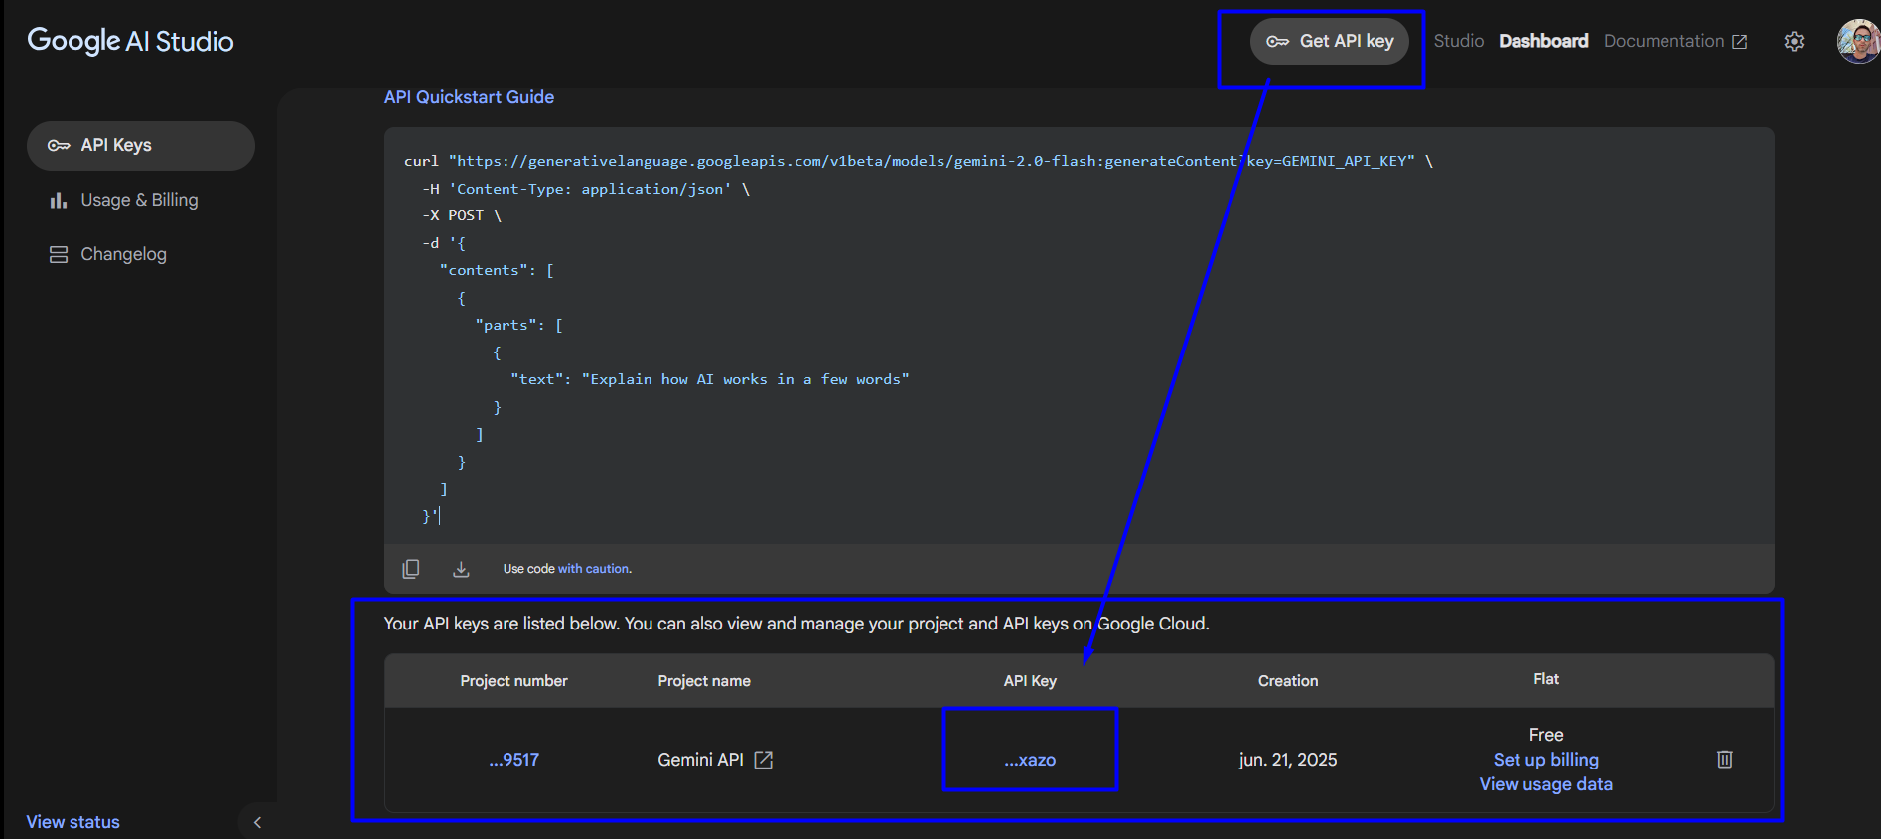
Task: Download the curl code snippet
Action: (461, 569)
